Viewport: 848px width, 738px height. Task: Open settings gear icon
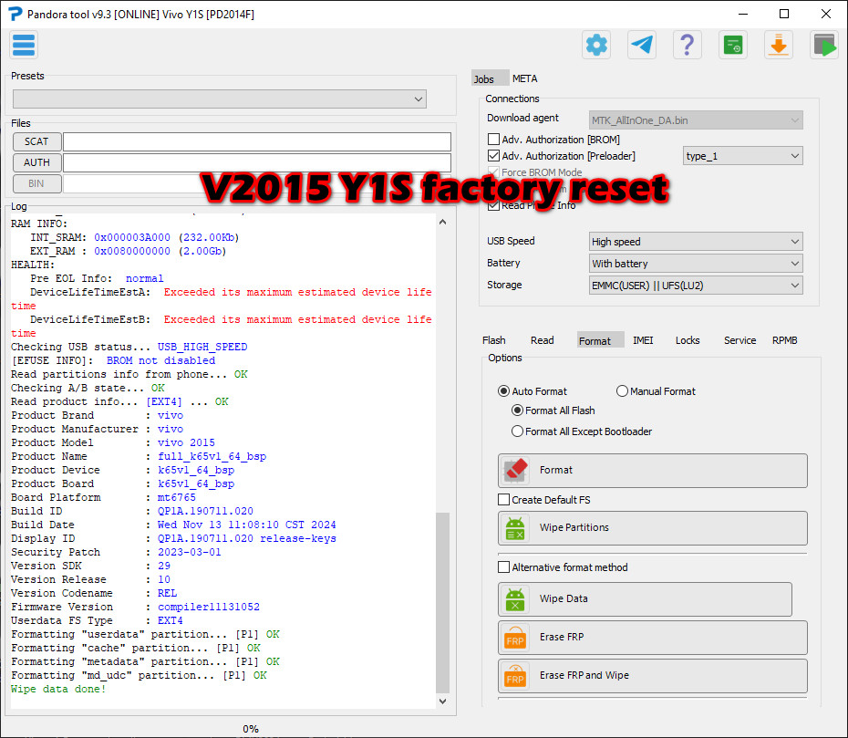(x=596, y=45)
